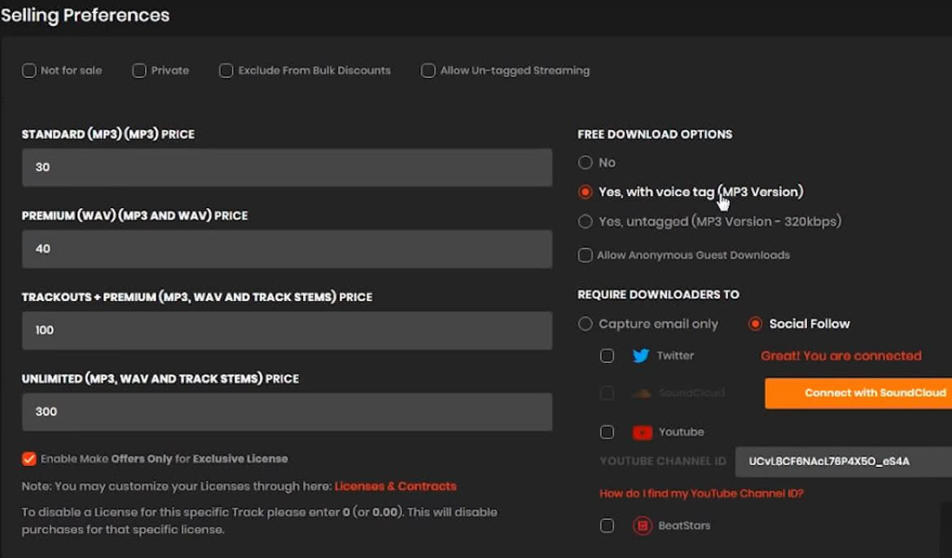Select the Social Follow radio button
Screen dimensions: 952x558
(755, 324)
